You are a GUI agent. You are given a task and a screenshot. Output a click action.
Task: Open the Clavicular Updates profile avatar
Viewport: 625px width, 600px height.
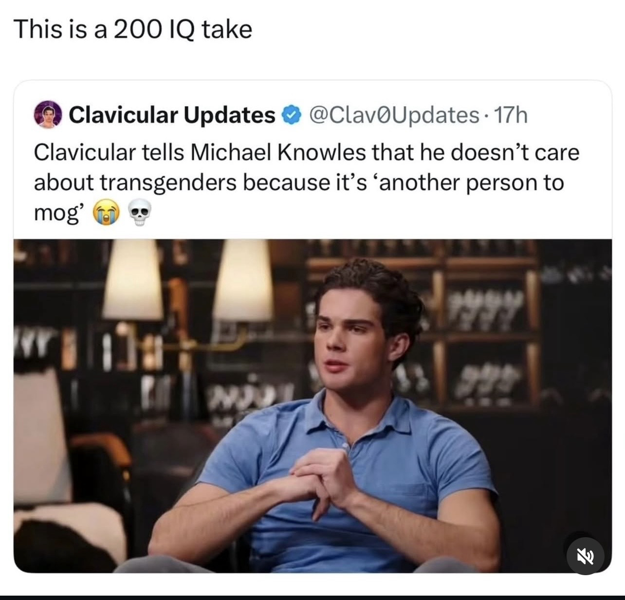pos(47,115)
